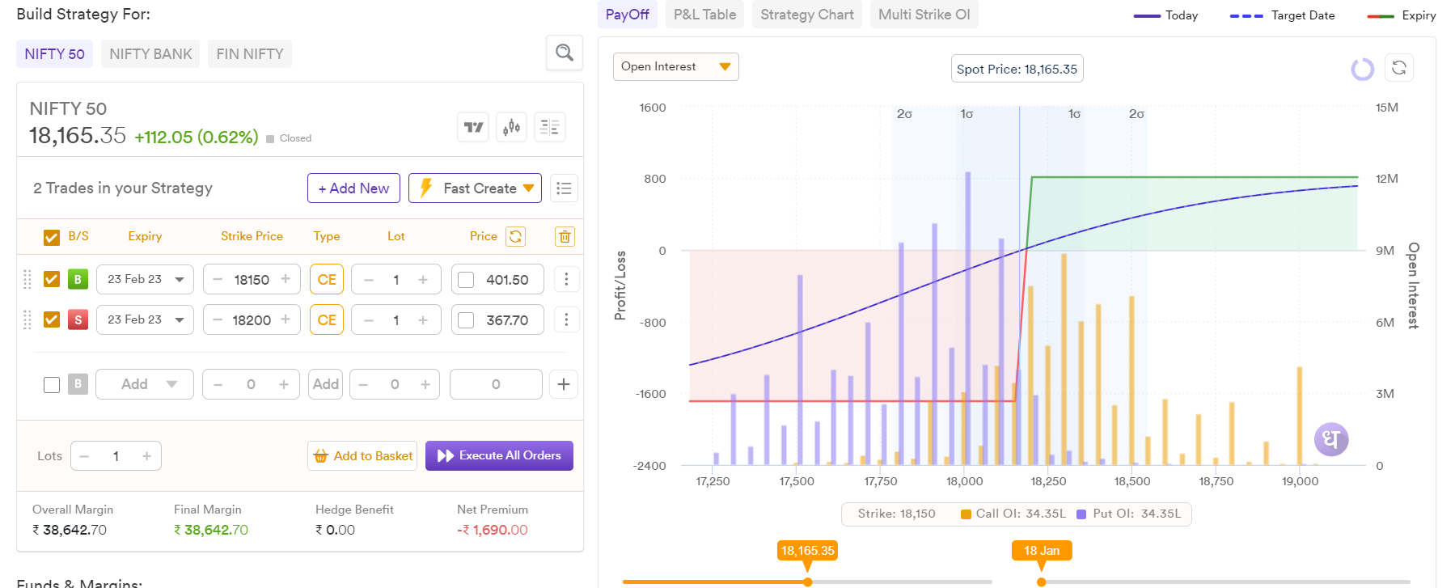Decrease strike price 18200
The height and width of the screenshot is (588, 1455).
tap(218, 319)
